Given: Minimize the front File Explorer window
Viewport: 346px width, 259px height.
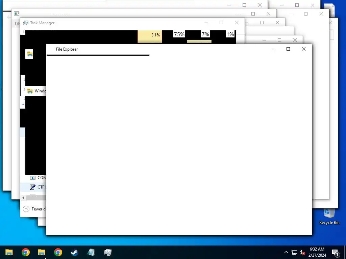Looking at the screenshot, I should (273, 49).
